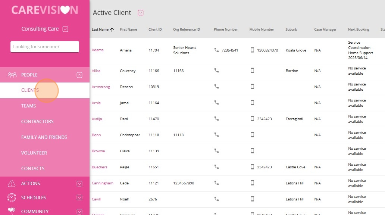385x215 pixels.
Task: Click the phone icon in Canningham row
Action: pos(216,183)
